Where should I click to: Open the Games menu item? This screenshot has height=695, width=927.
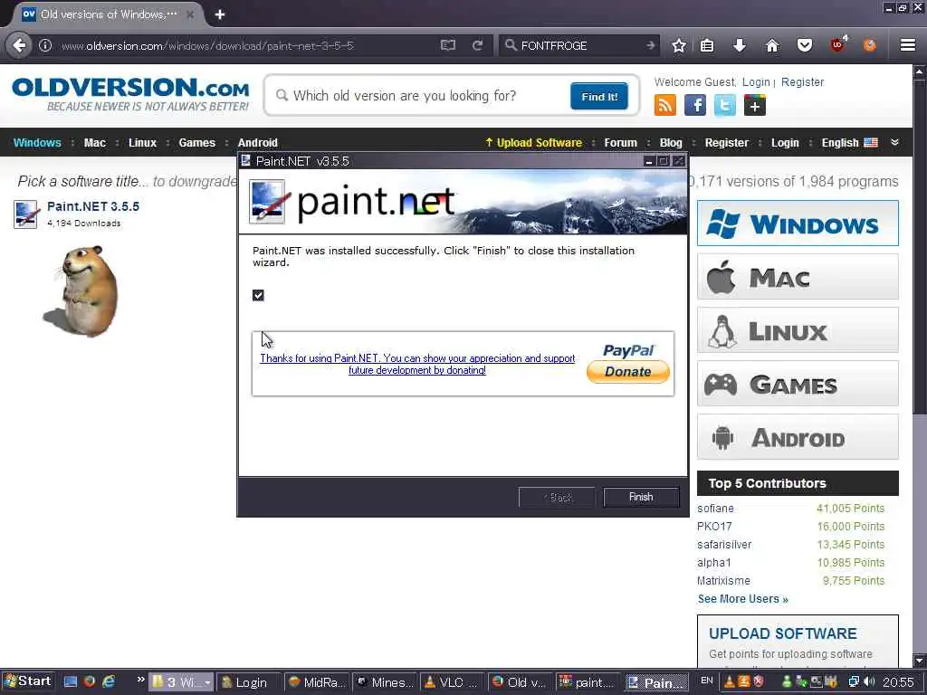[x=196, y=142]
